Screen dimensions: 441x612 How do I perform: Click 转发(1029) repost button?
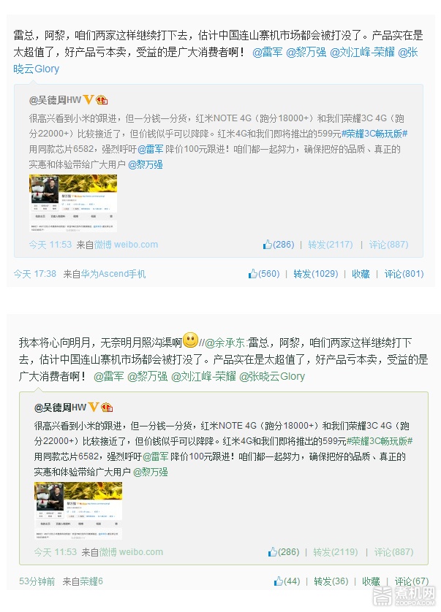click(315, 274)
